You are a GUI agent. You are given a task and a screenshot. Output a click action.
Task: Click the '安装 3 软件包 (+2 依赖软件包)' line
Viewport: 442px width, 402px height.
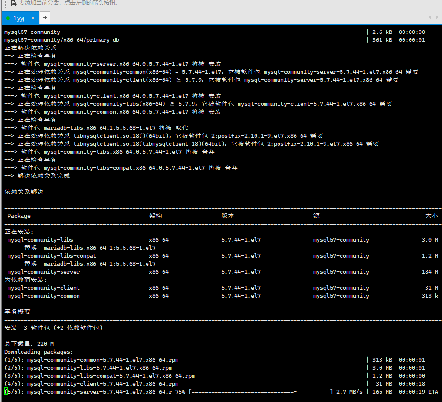[x=54, y=328]
